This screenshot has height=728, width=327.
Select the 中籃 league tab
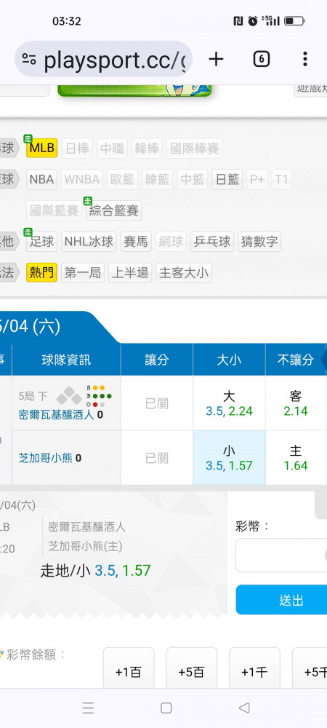(x=193, y=179)
